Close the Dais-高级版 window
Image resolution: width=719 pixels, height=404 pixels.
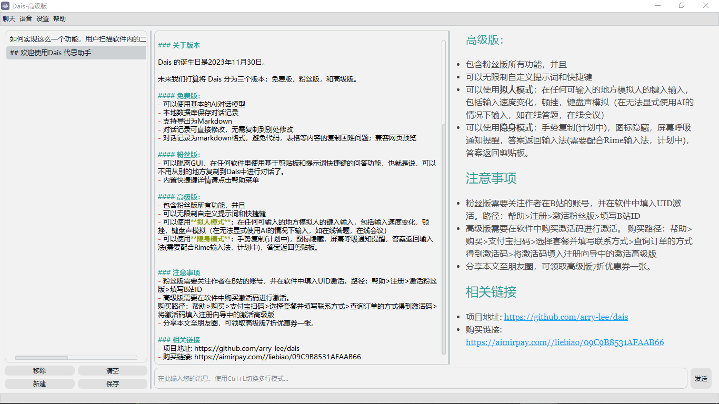(706, 6)
